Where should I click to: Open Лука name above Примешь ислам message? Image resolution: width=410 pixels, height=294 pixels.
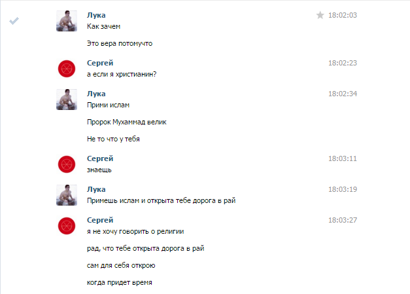point(96,189)
